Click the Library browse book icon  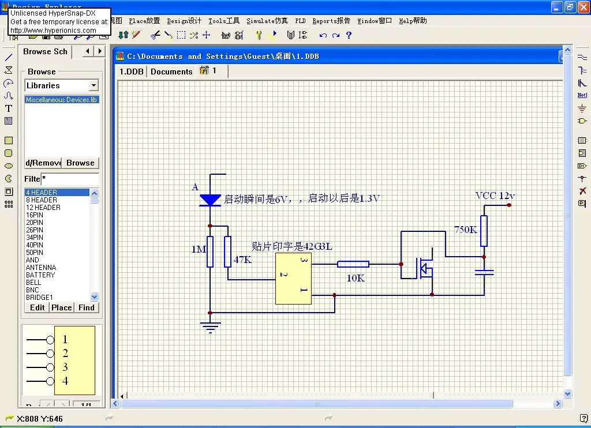[x=291, y=35]
